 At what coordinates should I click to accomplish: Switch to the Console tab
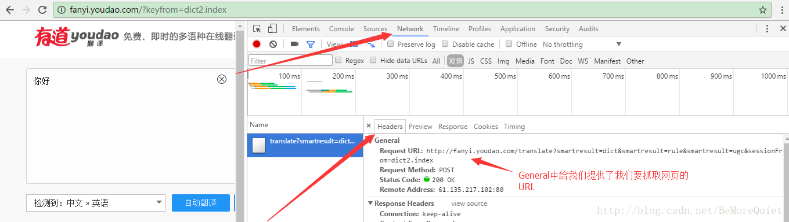coord(341,29)
